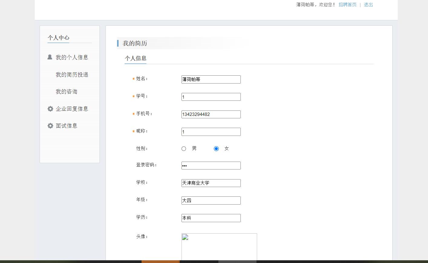428x263 pixels.
Task: Focus the 姓名 input field
Action: tap(211, 79)
